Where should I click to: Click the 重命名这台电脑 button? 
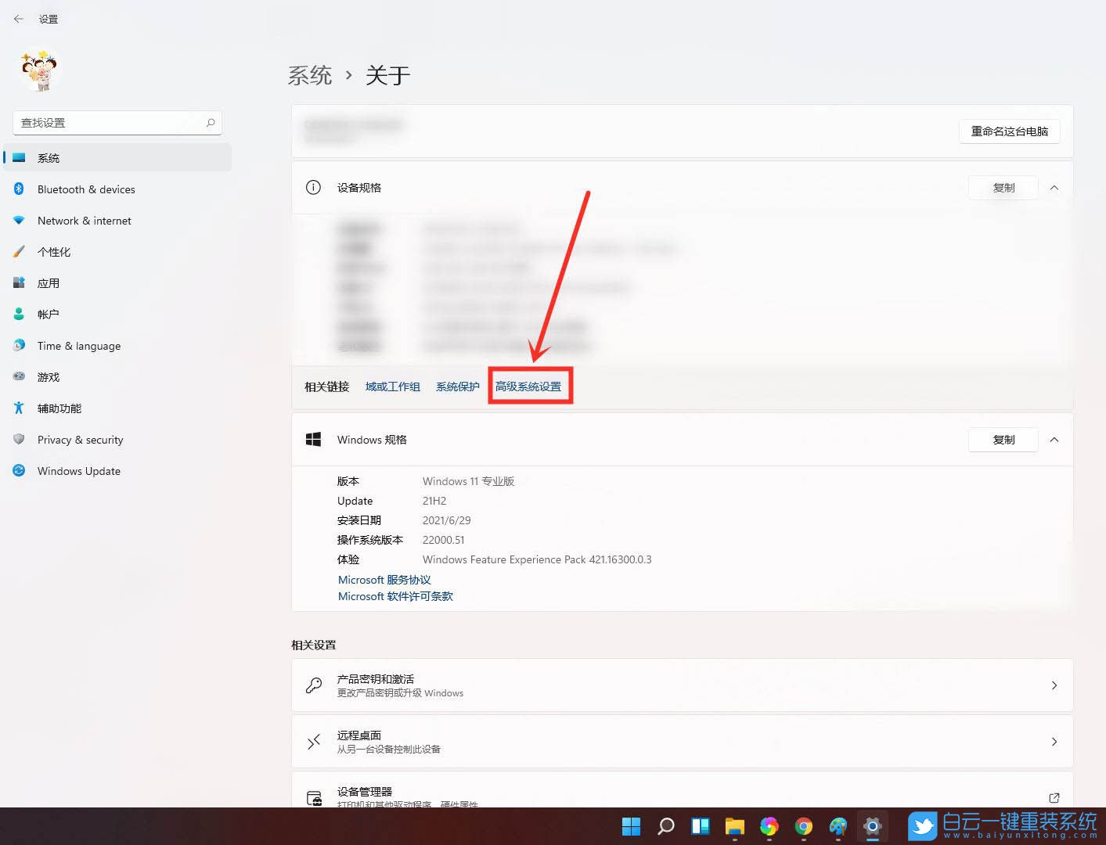[1009, 131]
